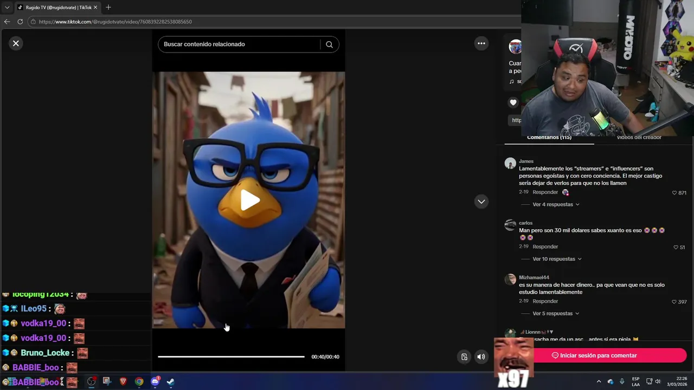694x390 pixels.
Task: Reply to James's comment
Action: tap(545, 192)
